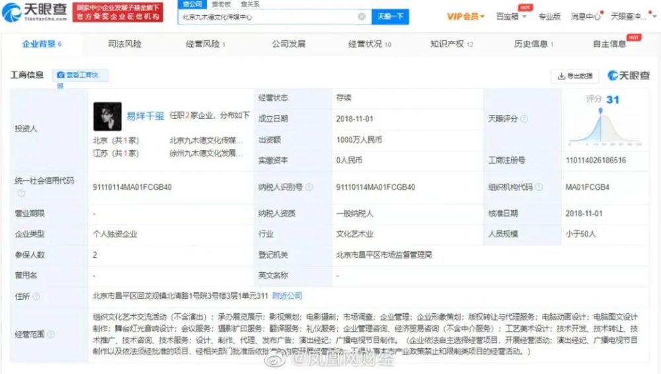Click the 江苏 (共1家) region entry
Screen dimensions: 661x374
click(x=116, y=153)
